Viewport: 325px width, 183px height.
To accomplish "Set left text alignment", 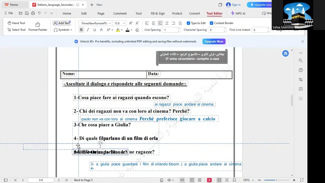I will pyautogui.click(x=160, y=23).
